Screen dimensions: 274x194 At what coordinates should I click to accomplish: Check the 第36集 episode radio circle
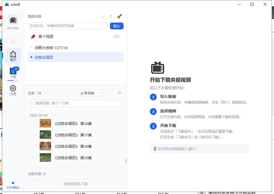tap(35, 123)
